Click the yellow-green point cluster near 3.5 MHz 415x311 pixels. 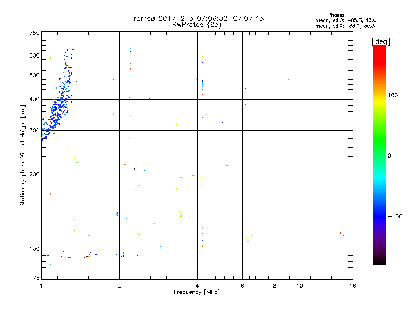tap(181, 216)
